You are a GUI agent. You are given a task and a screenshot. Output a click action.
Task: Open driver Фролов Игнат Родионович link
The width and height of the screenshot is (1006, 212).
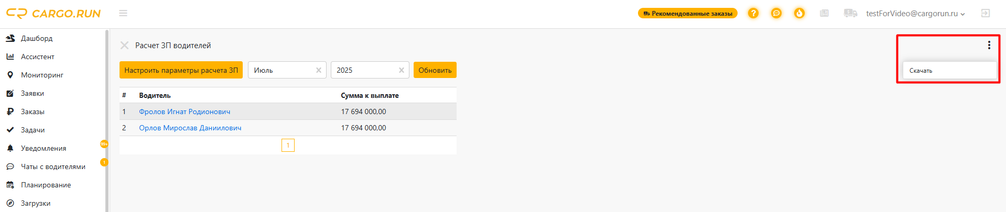coord(185,111)
